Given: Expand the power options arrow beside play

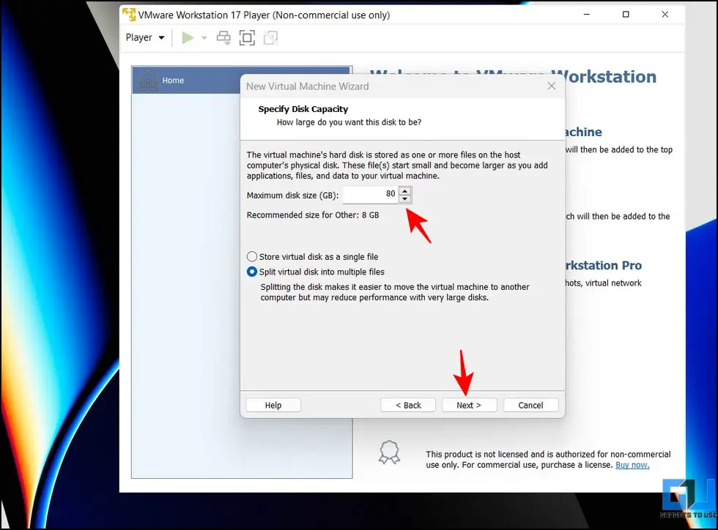Looking at the screenshot, I should [x=204, y=37].
